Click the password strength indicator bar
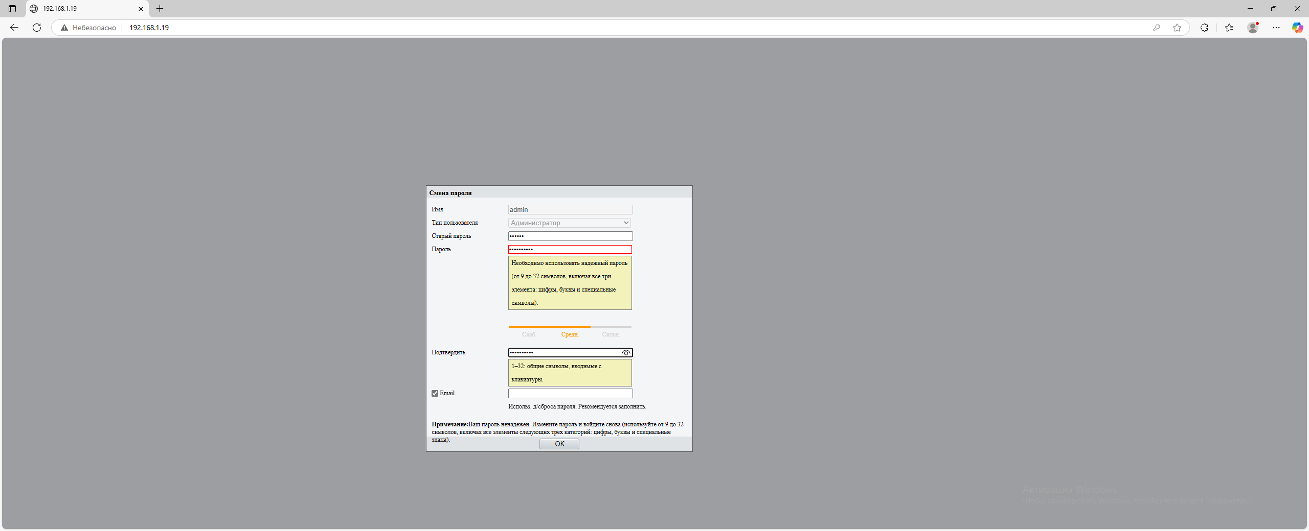The width and height of the screenshot is (1309, 531). (570, 327)
